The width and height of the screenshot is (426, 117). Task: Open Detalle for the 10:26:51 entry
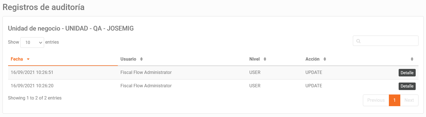pos(407,73)
